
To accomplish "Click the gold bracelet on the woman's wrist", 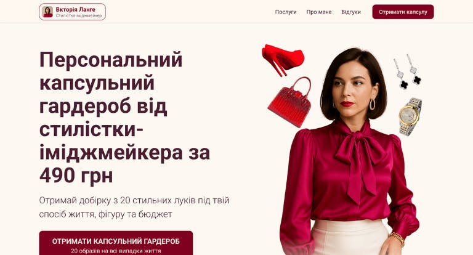I will [x=397, y=238].
